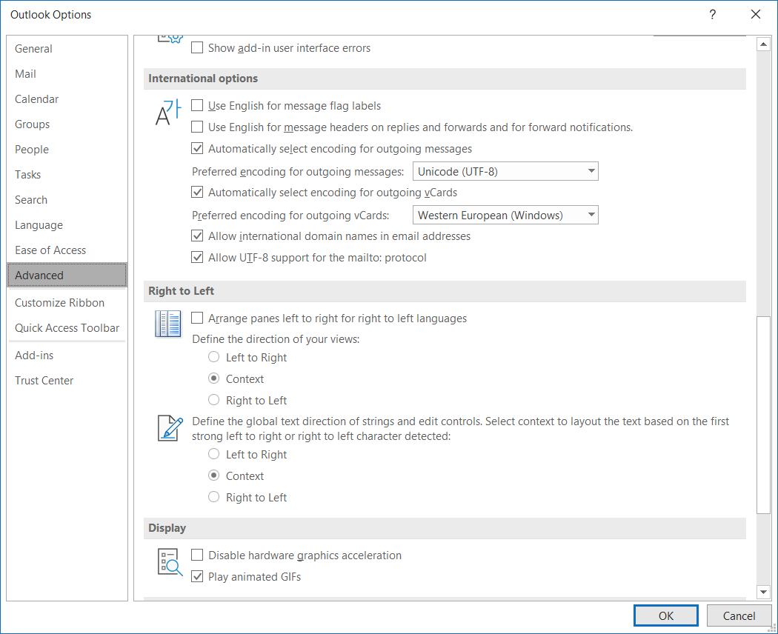
Task: Check Disable hardware graphics acceleration
Action: pyautogui.click(x=197, y=555)
